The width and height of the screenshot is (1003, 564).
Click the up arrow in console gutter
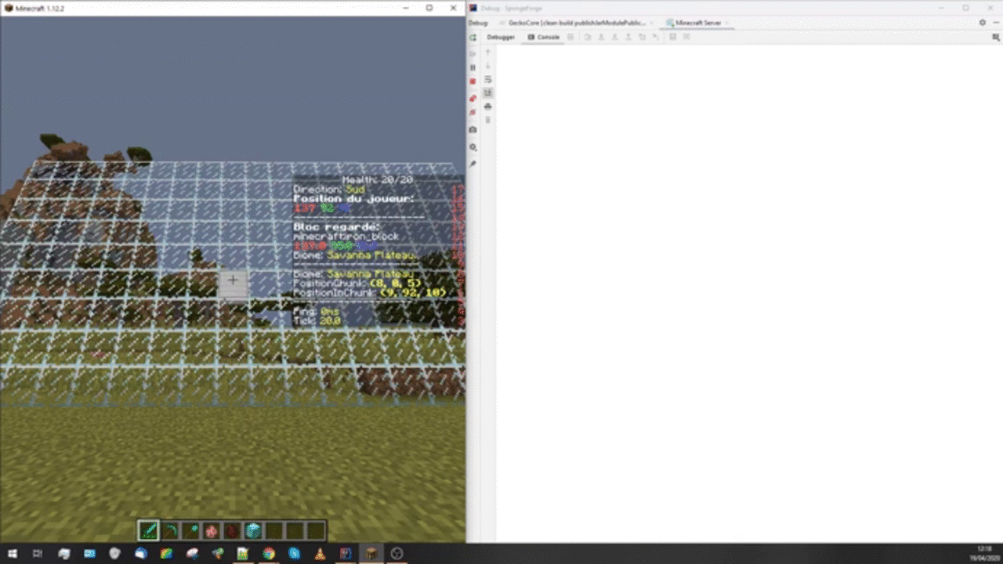coord(487,52)
